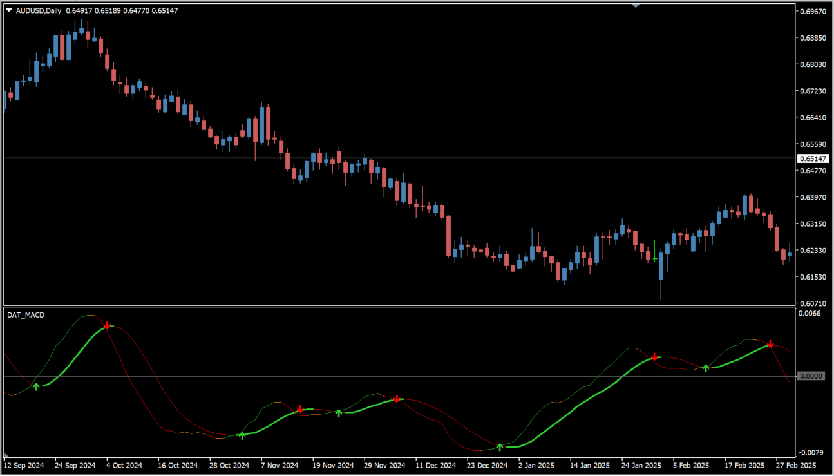Click the 0.60710 price scale label
The height and width of the screenshot is (476, 834).
(813, 303)
